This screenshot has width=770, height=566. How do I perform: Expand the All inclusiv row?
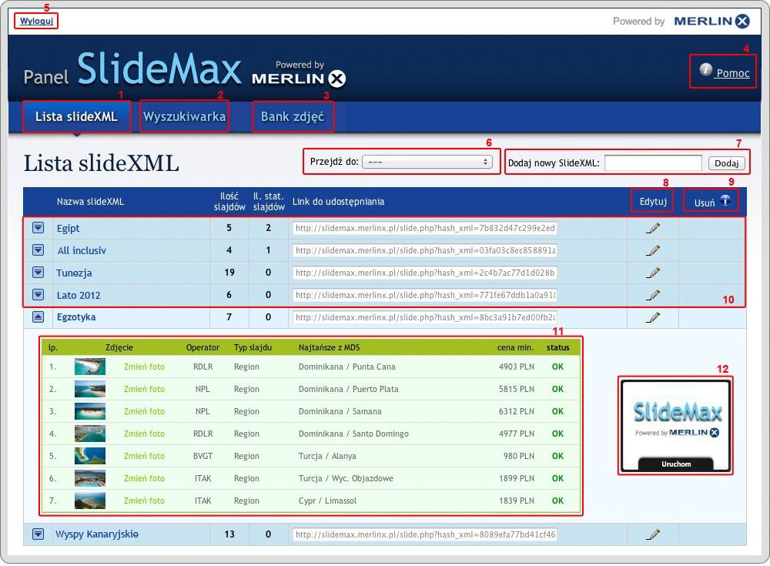(38, 250)
